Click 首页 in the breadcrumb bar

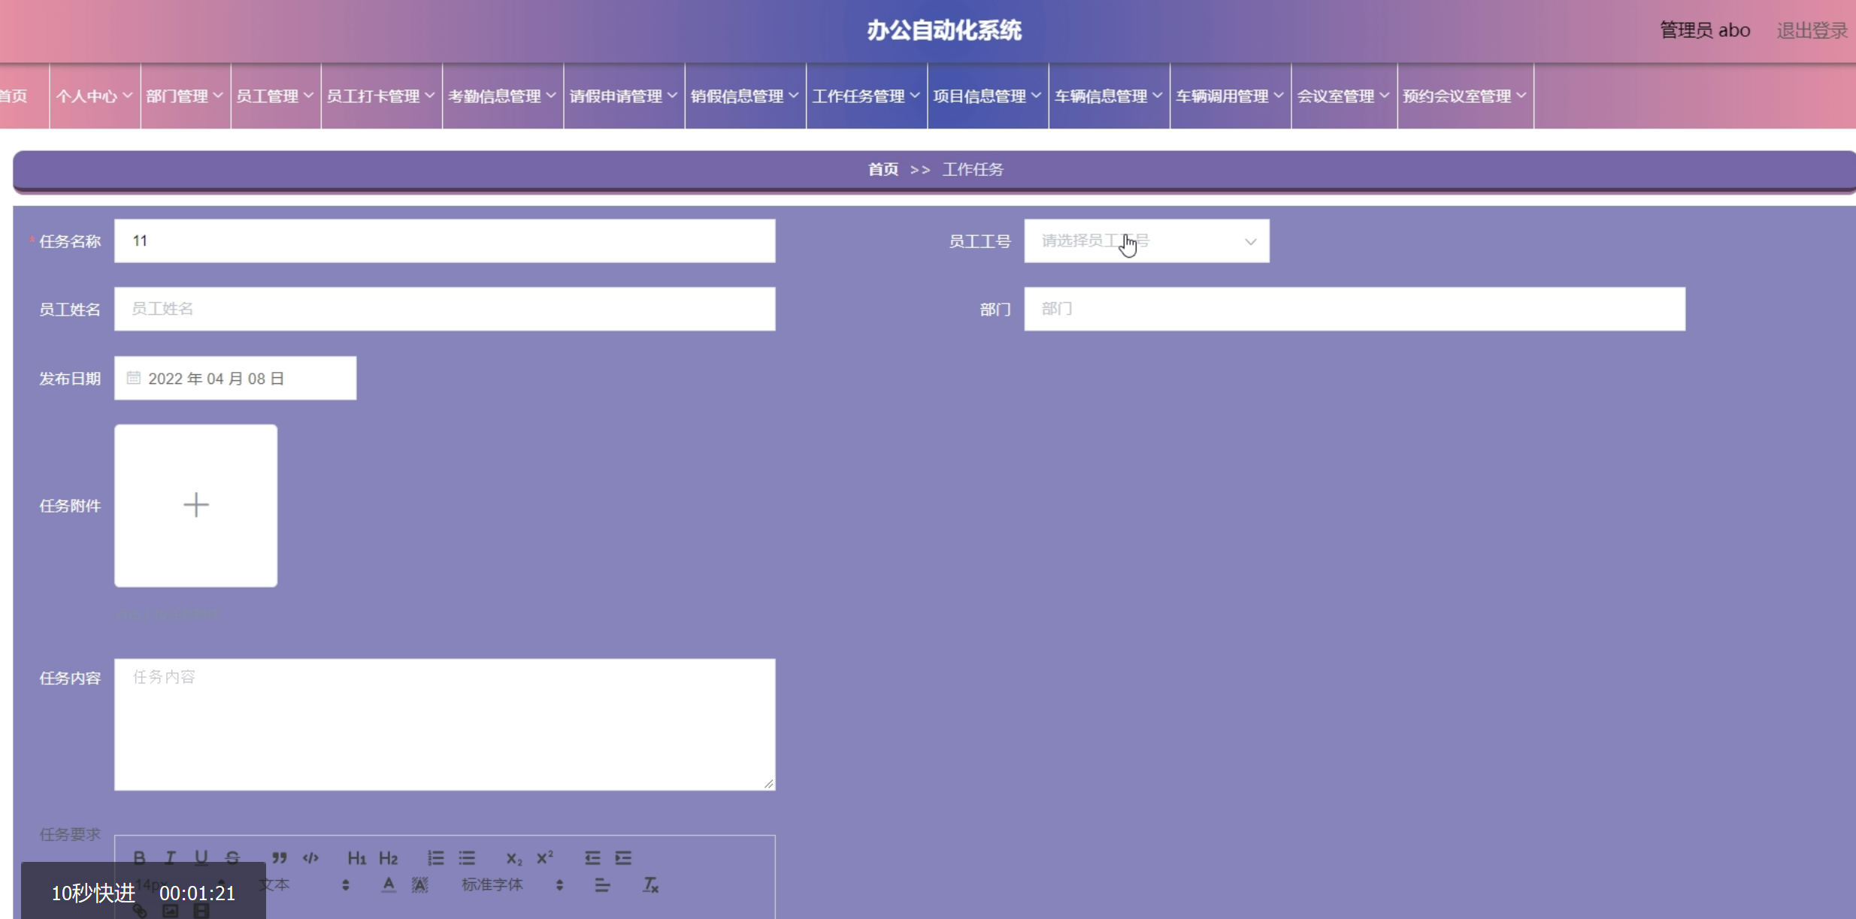pos(883,169)
